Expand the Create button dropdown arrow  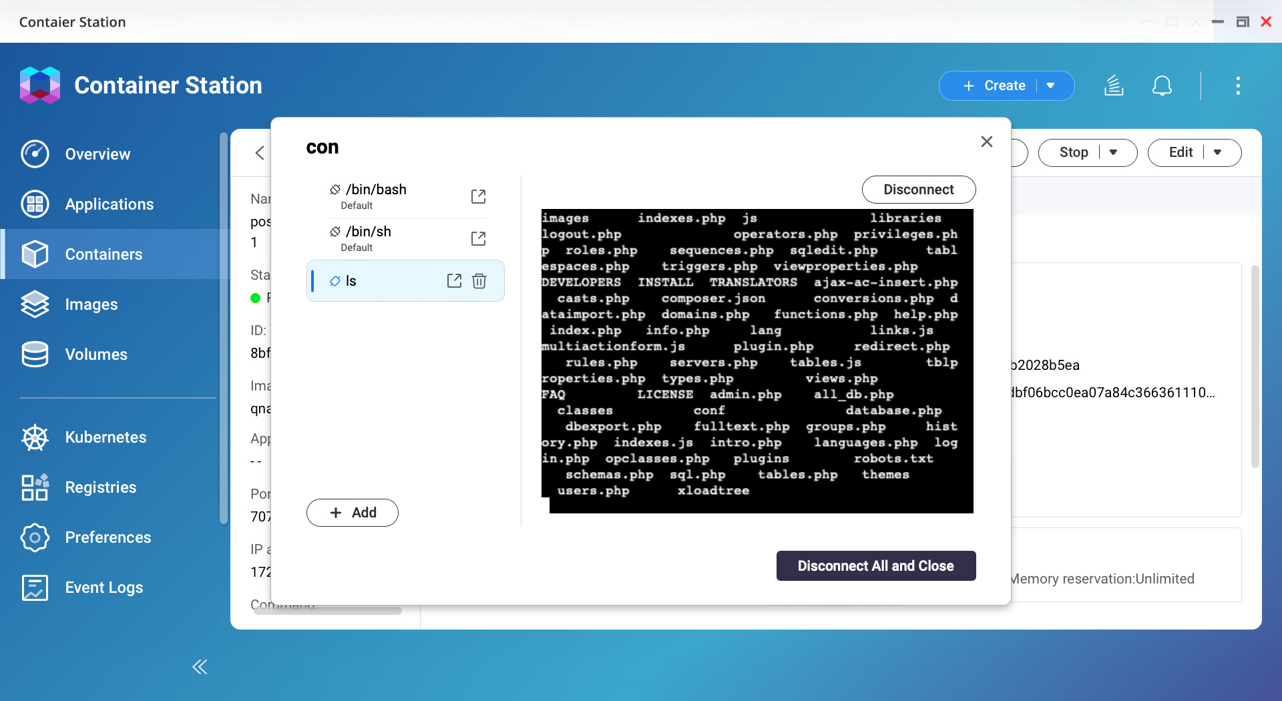[1051, 85]
